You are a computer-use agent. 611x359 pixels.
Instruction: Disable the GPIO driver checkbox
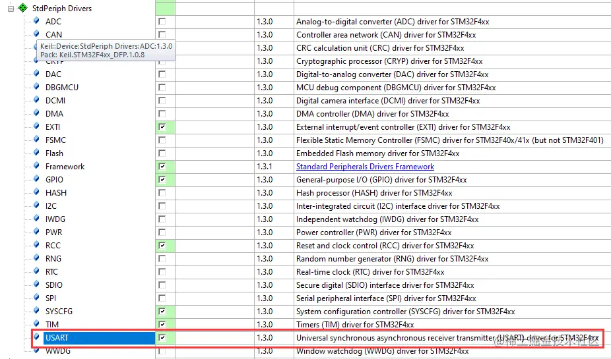click(162, 180)
